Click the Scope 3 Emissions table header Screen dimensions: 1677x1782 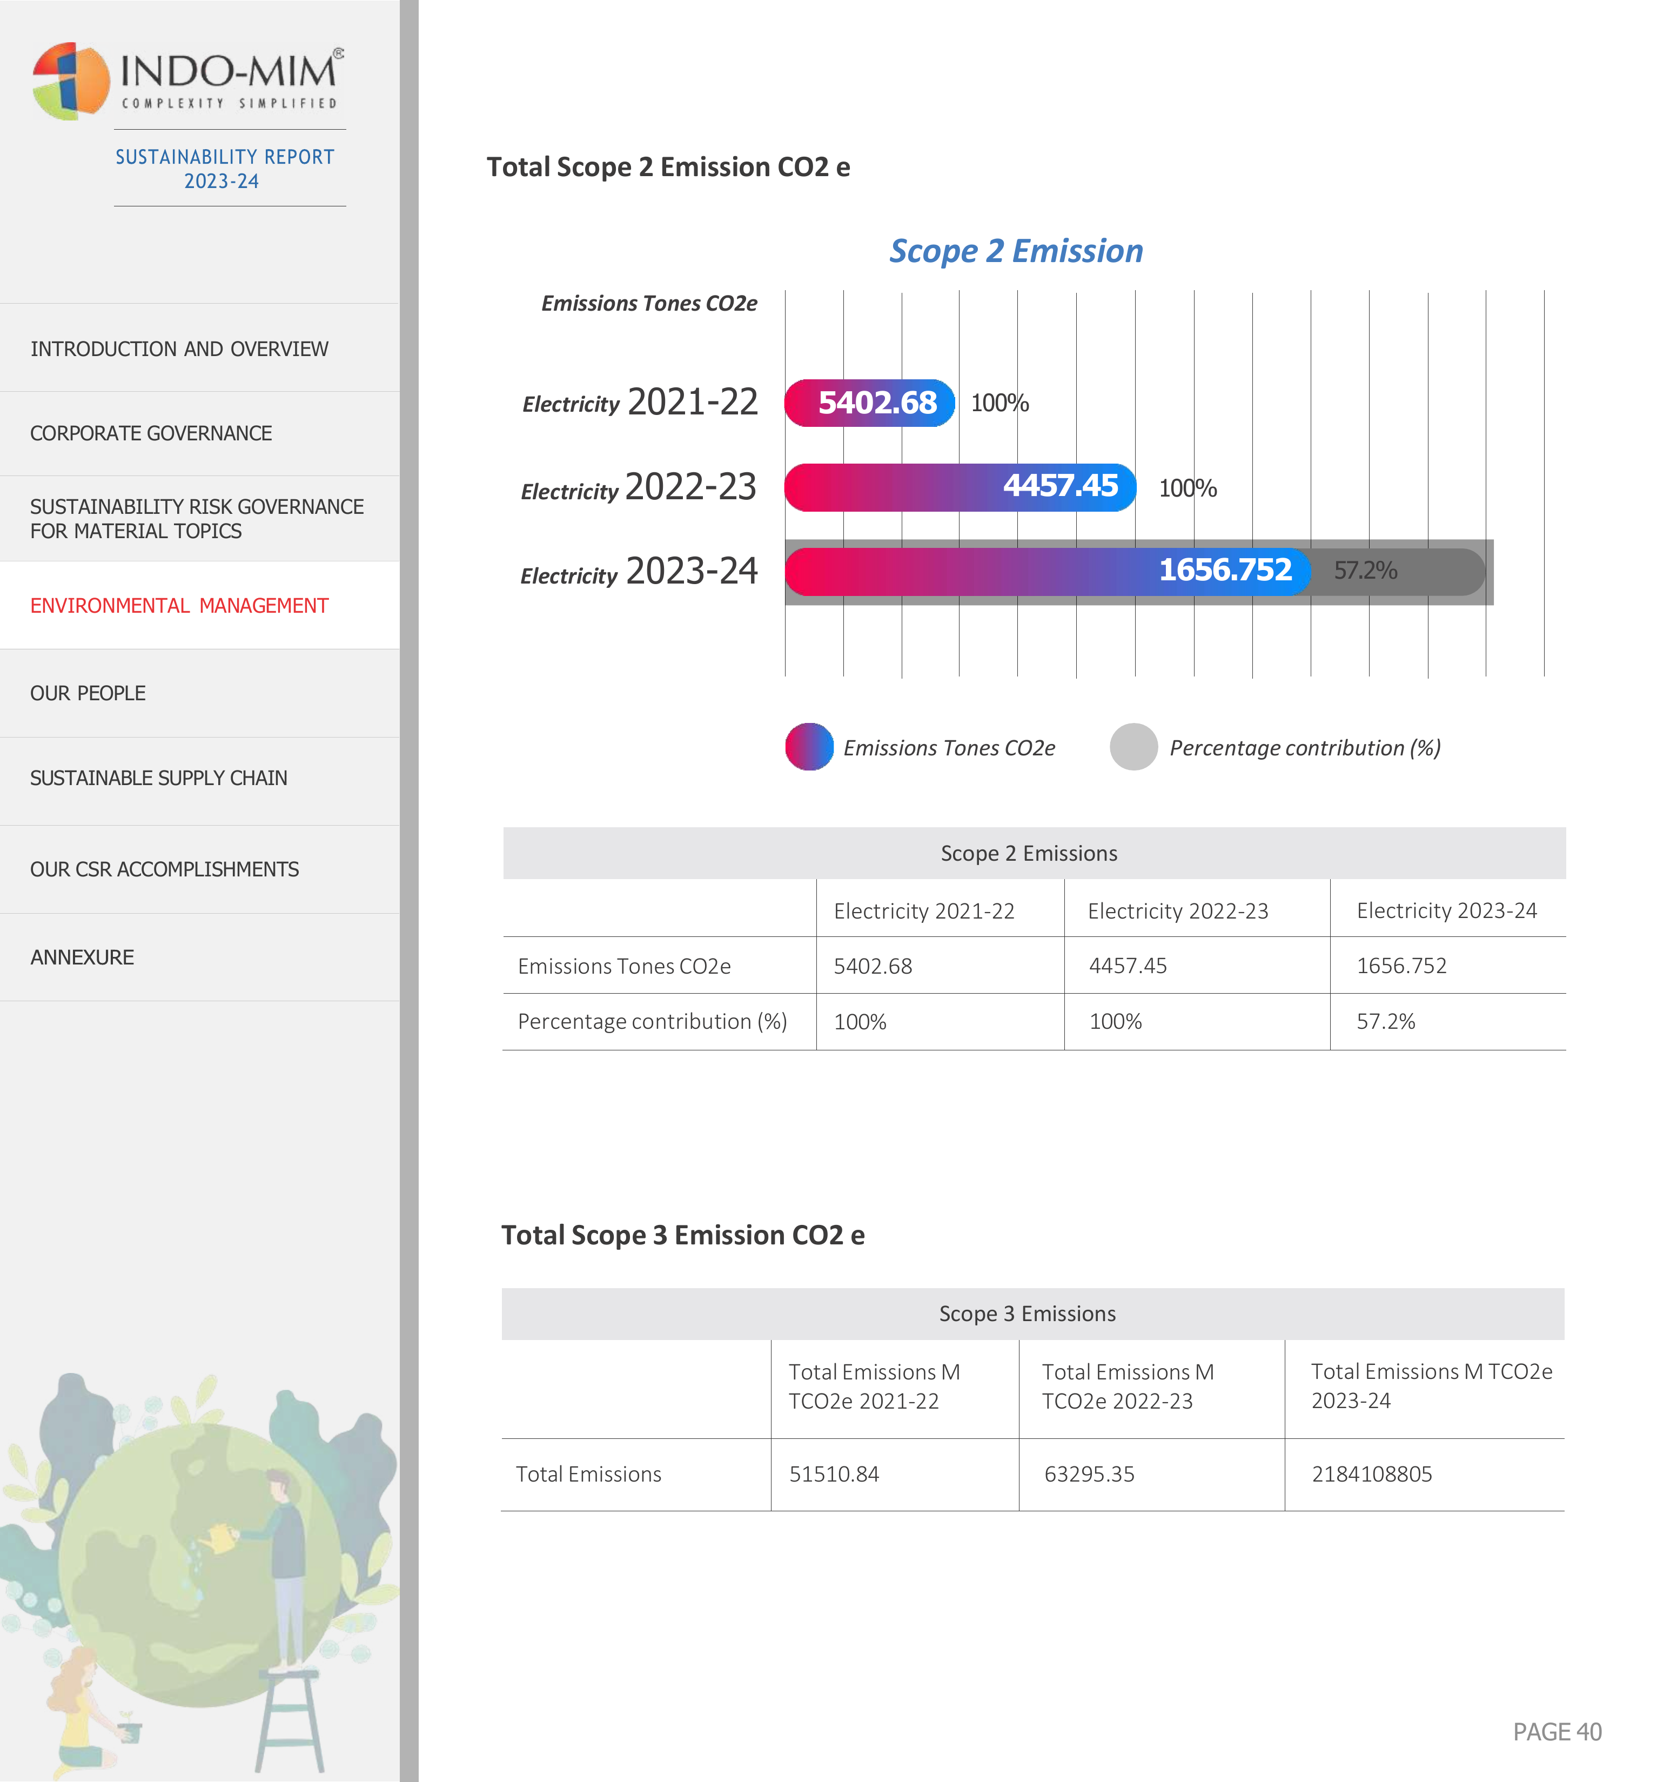click(1032, 1314)
